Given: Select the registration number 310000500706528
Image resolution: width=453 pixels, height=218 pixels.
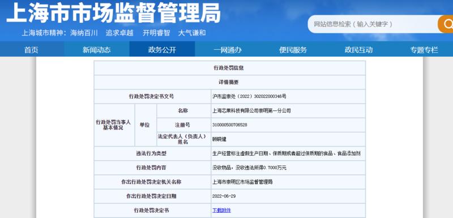Looking at the screenshot, I should click(230, 125).
